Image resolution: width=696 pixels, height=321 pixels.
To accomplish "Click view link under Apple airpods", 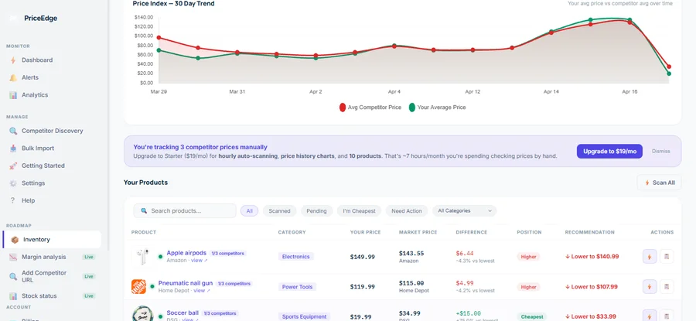I will click(x=199, y=261).
